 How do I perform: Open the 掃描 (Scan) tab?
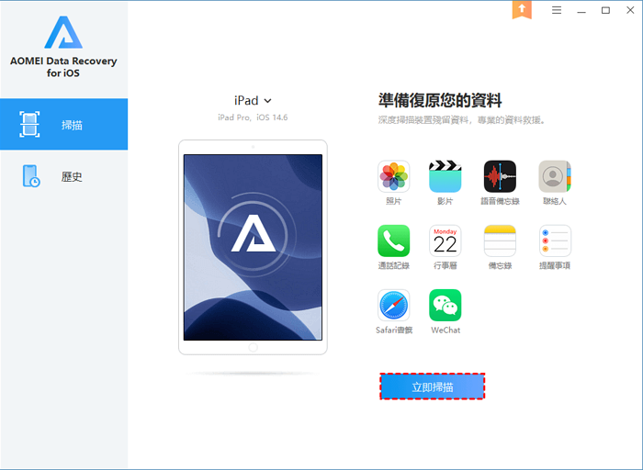[x=64, y=124]
